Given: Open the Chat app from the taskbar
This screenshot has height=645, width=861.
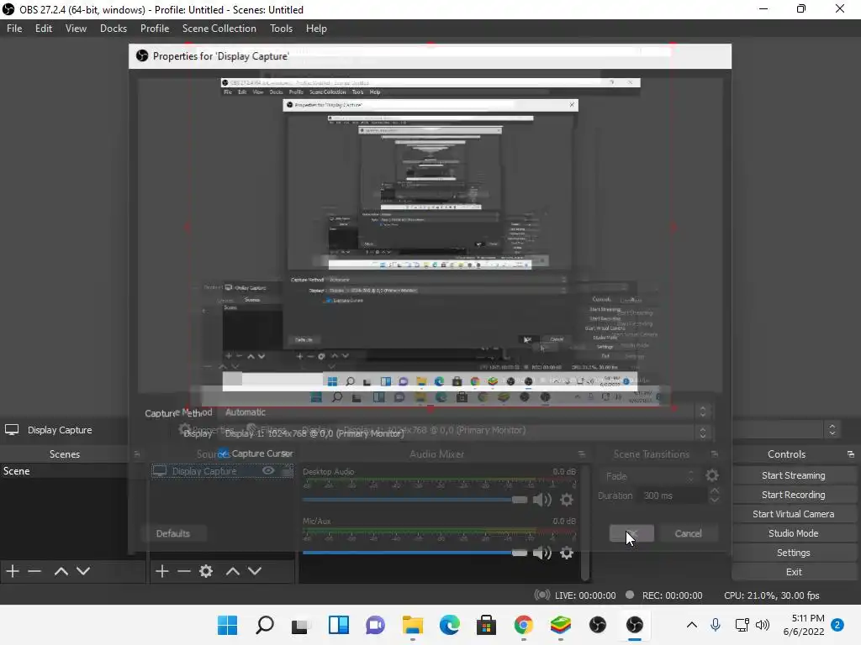Looking at the screenshot, I should coord(376,625).
